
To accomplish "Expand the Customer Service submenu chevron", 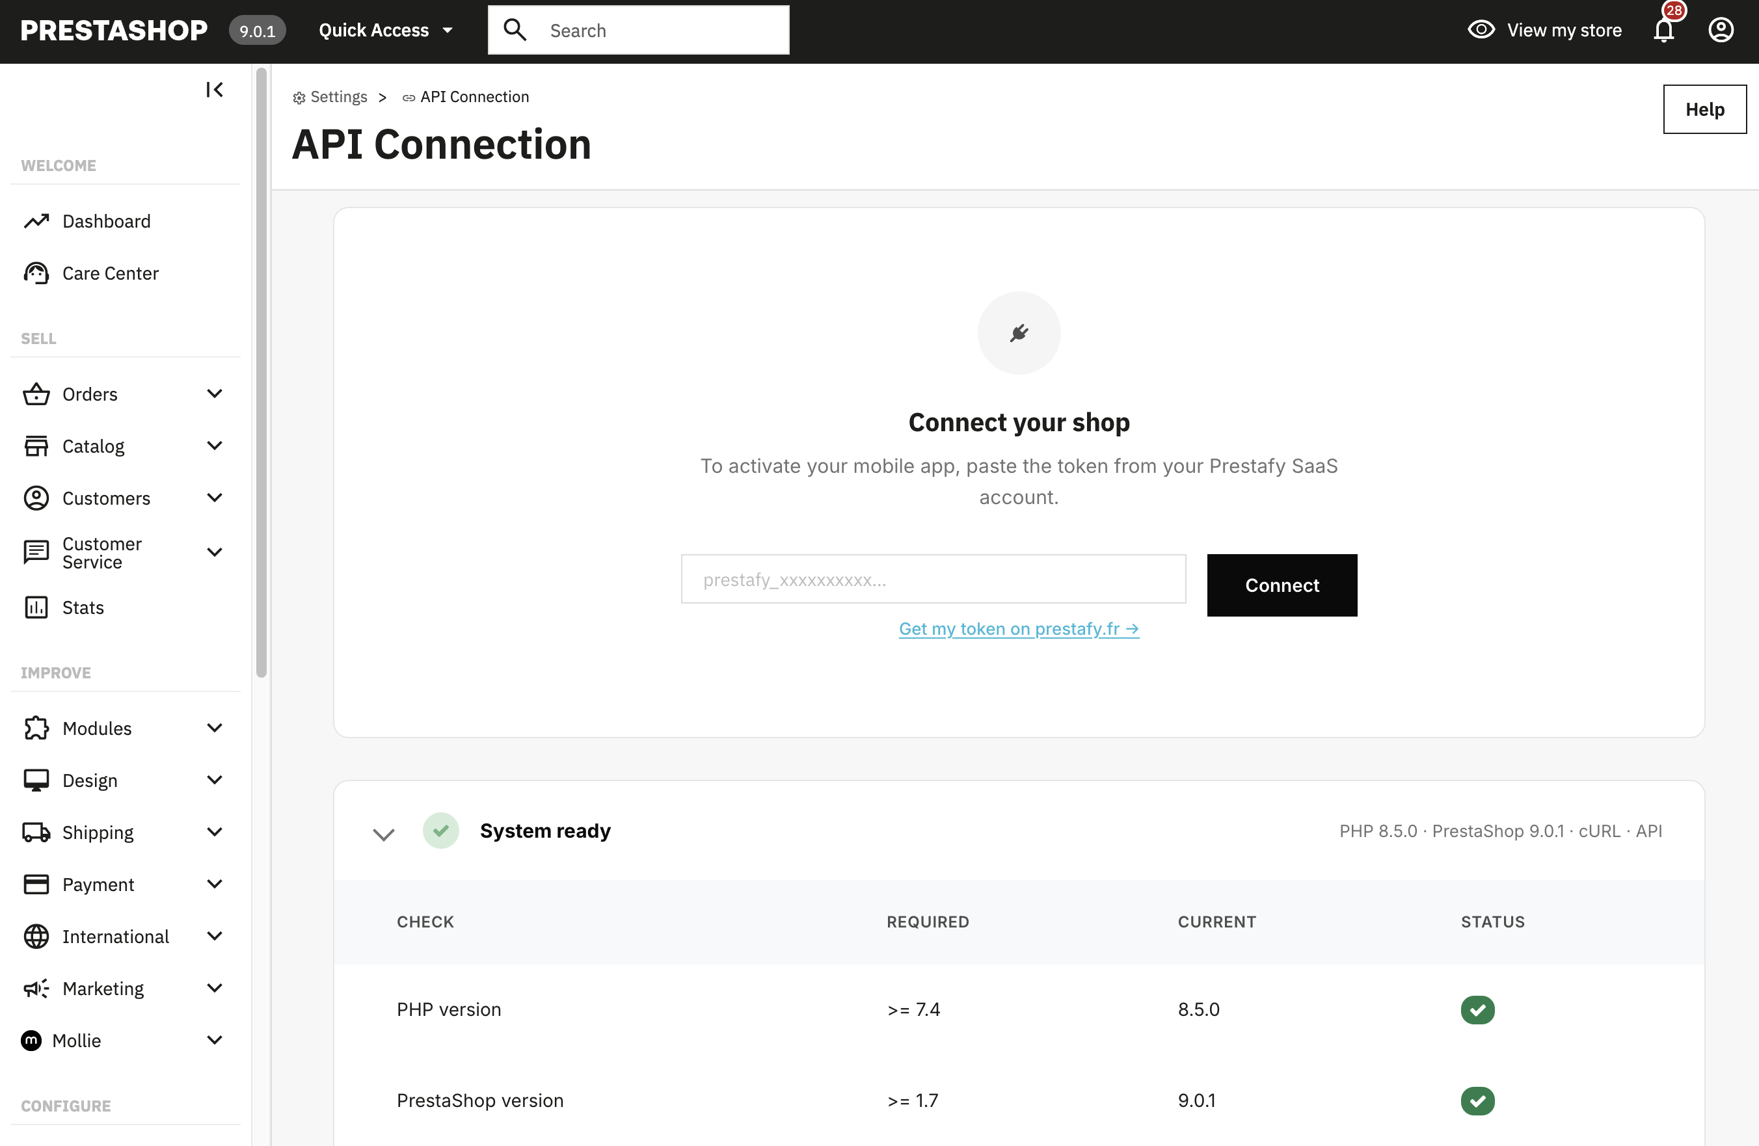I will [214, 552].
